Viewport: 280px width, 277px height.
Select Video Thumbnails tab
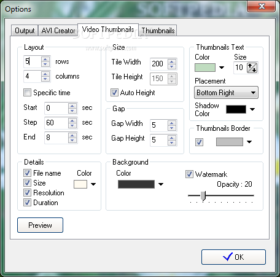point(108,29)
